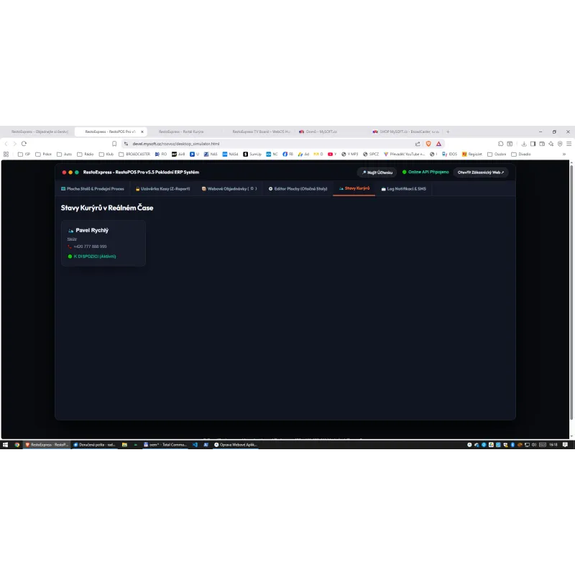Switch to SHOP MySOFT.cz browser tab
This screenshot has width=575, height=575.
[x=406, y=132]
